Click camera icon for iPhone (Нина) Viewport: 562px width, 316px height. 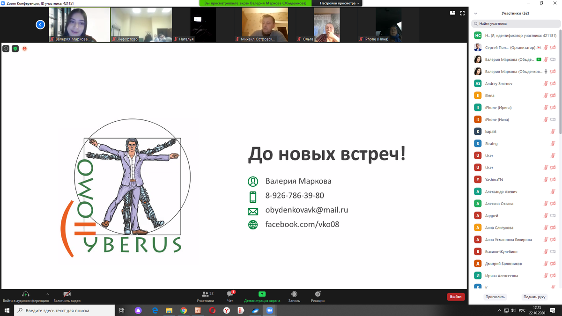click(553, 119)
